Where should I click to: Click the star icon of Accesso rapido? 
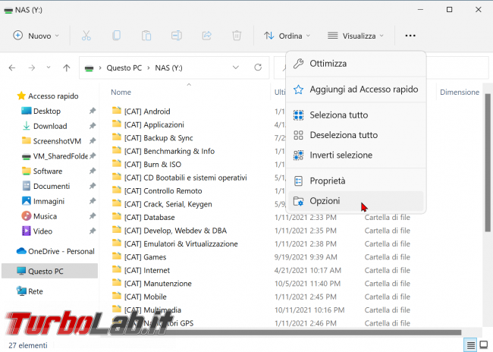click(x=21, y=96)
